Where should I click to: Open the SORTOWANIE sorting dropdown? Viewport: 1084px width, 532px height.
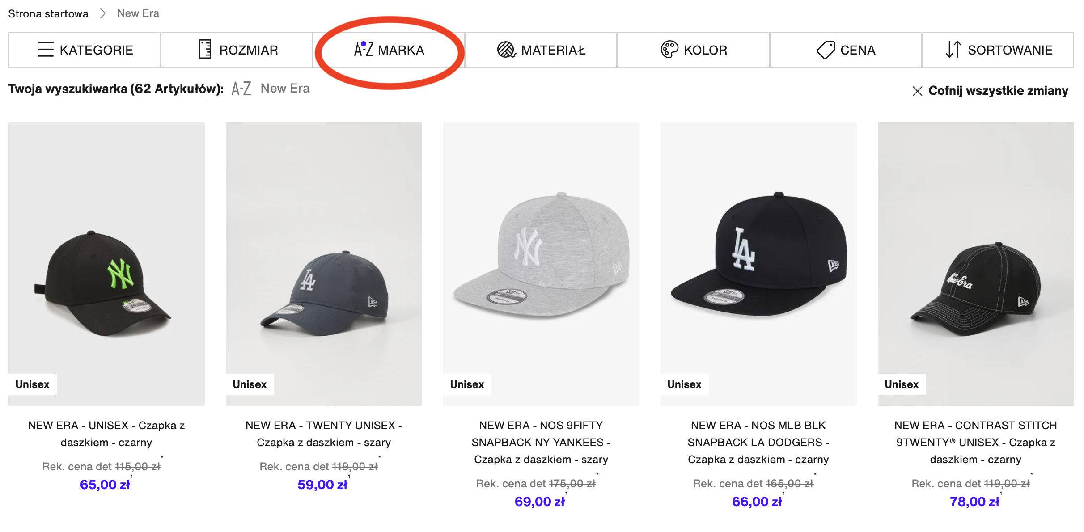pos(998,50)
